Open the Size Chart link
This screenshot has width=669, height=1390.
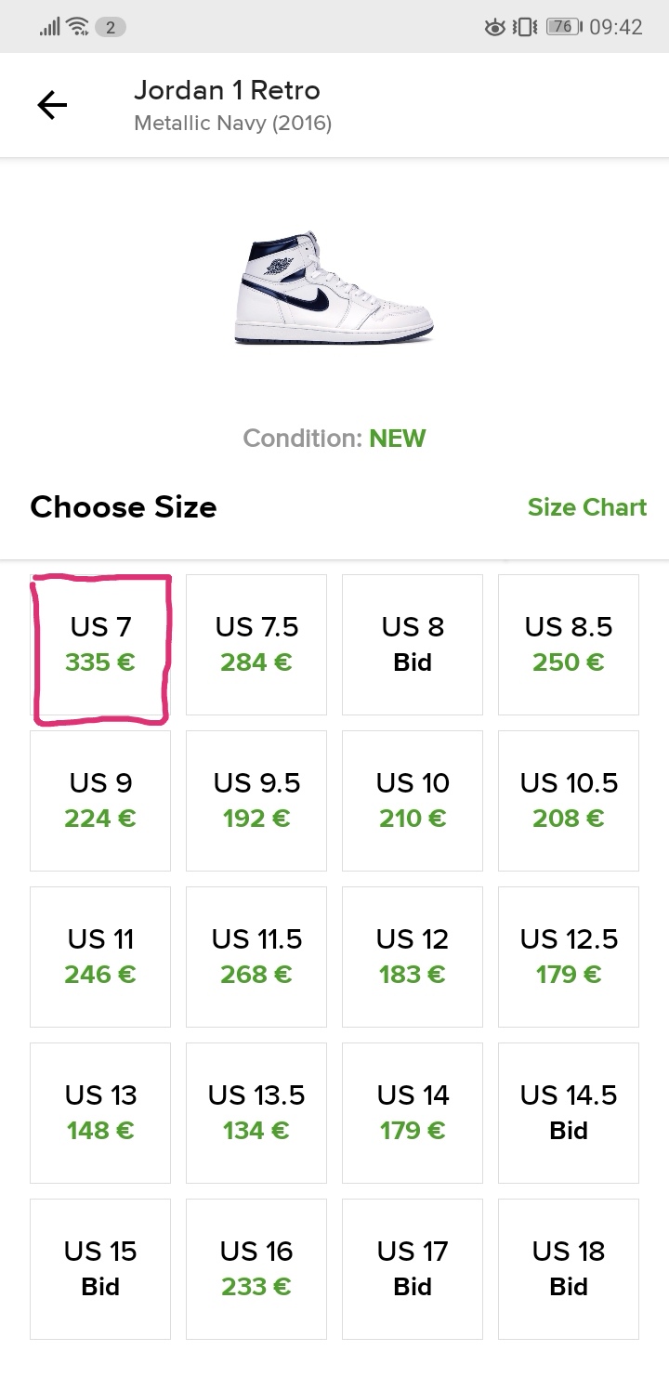(x=586, y=507)
